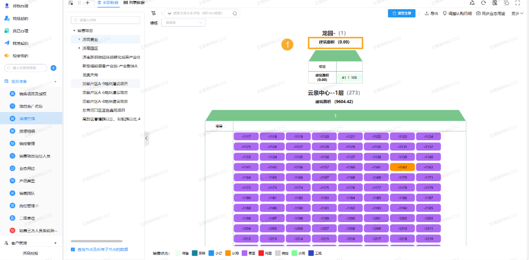Click the search-list icon in the top-right toolbar
The height and width of the screenshot is (260, 529).
[506, 3]
